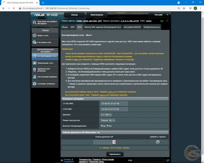The width and height of the screenshot is (204, 163).
Task: Click здесь link for channel width
Action: [111, 92]
